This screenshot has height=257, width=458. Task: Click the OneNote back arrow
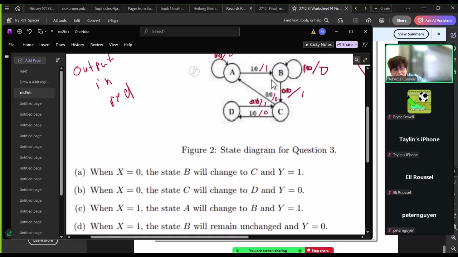pyautogui.click(x=20, y=31)
